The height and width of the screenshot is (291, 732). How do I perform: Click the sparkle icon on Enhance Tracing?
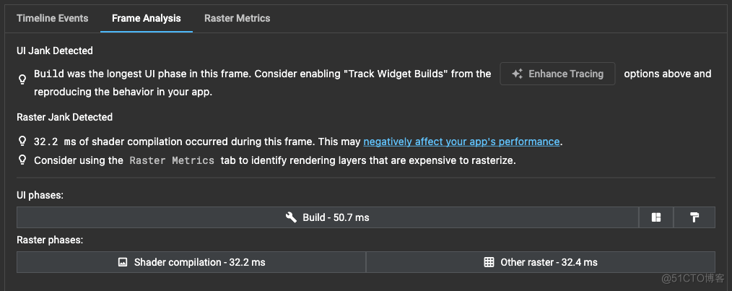(x=517, y=74)
